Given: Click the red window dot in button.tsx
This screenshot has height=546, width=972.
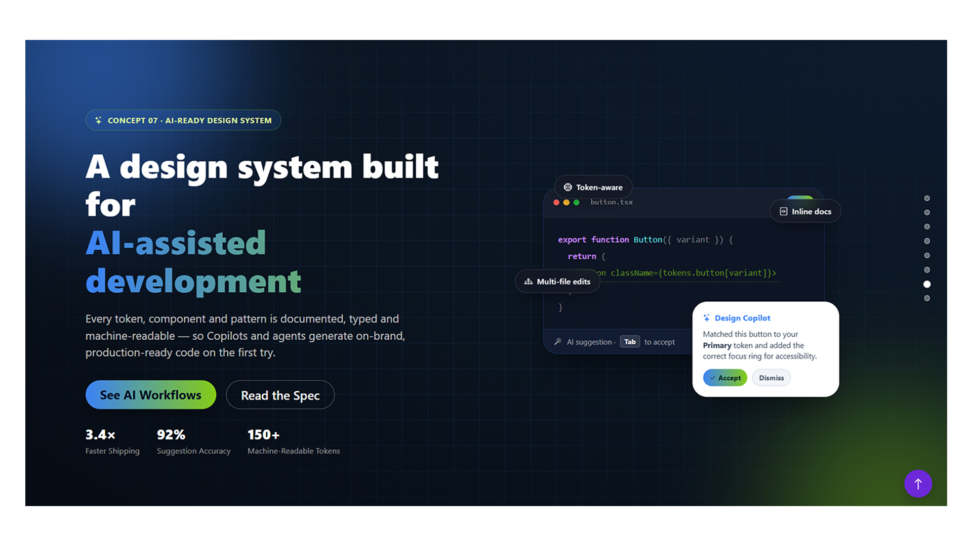Looking at the screenshot, I should [556, 202].
